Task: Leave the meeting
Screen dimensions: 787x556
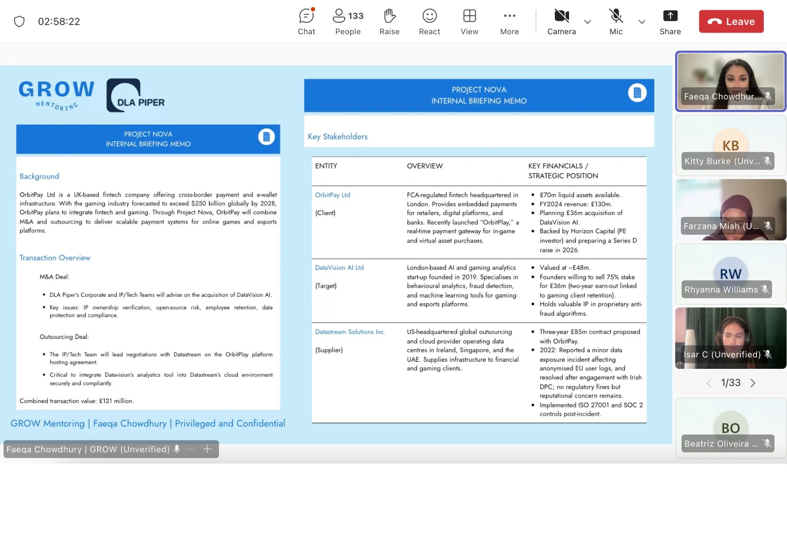Action: (731, 21)
